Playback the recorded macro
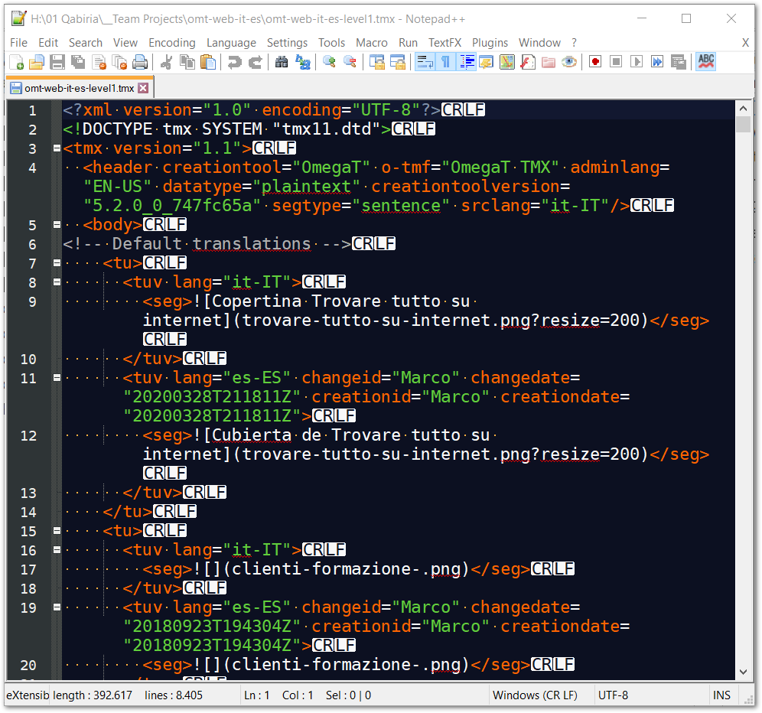Screen dimensions: 762x713 coord(636,63)
